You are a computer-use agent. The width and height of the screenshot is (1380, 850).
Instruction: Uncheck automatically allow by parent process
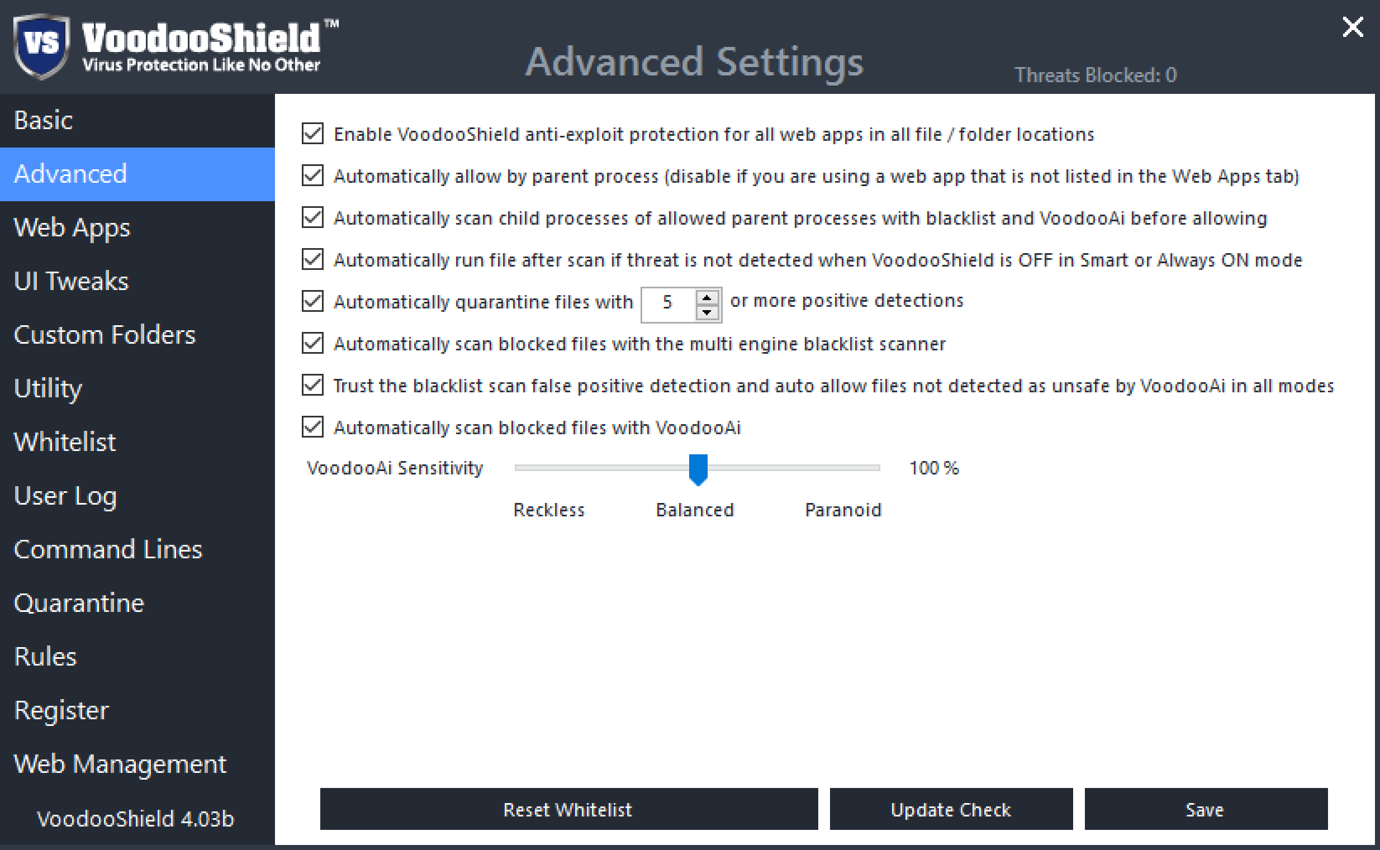[312, 175]
